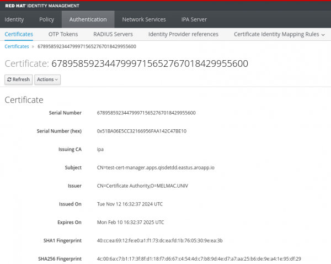The image size is (331, 264).
Task: Open the Actions dropdown
Action: (47, 80)
